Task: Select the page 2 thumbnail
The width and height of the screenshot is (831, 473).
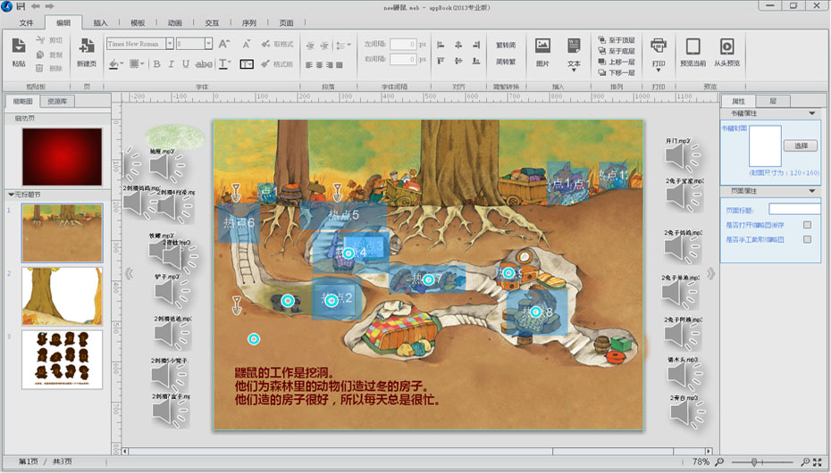Action: (x=62, y=295)
